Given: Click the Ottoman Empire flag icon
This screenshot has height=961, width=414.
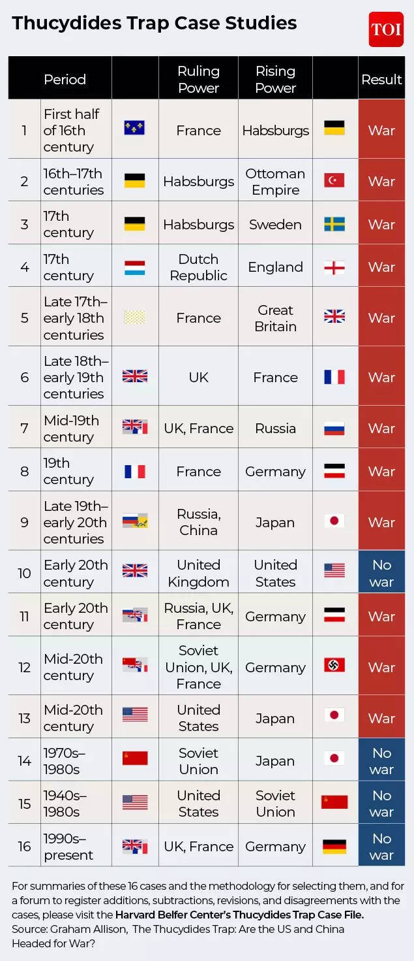Looking at the screenshot, I should point(334,181).
